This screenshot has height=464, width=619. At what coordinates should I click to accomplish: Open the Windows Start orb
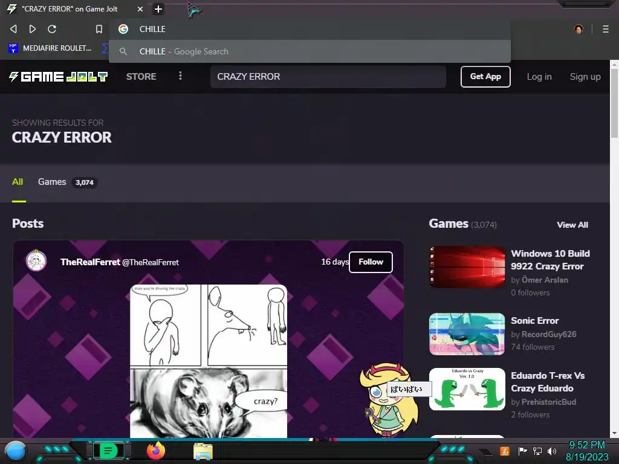[x=16, y=451]
